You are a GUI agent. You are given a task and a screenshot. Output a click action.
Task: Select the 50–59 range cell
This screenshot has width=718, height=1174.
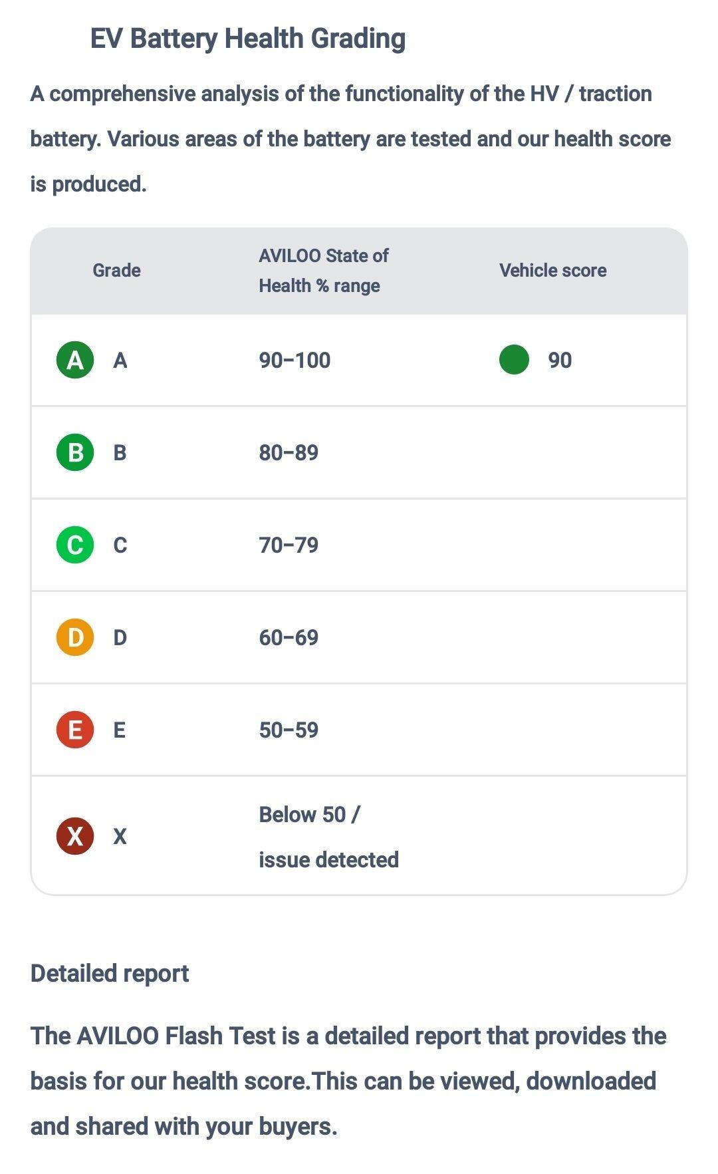[x=289, y=730]
